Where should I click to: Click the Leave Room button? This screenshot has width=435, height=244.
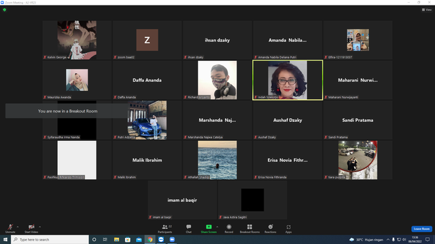421,229
